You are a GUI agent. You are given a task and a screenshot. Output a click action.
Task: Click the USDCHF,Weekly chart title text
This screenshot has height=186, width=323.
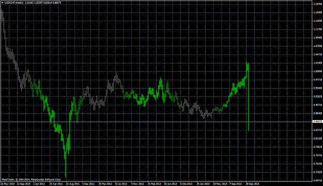(14, 3)
